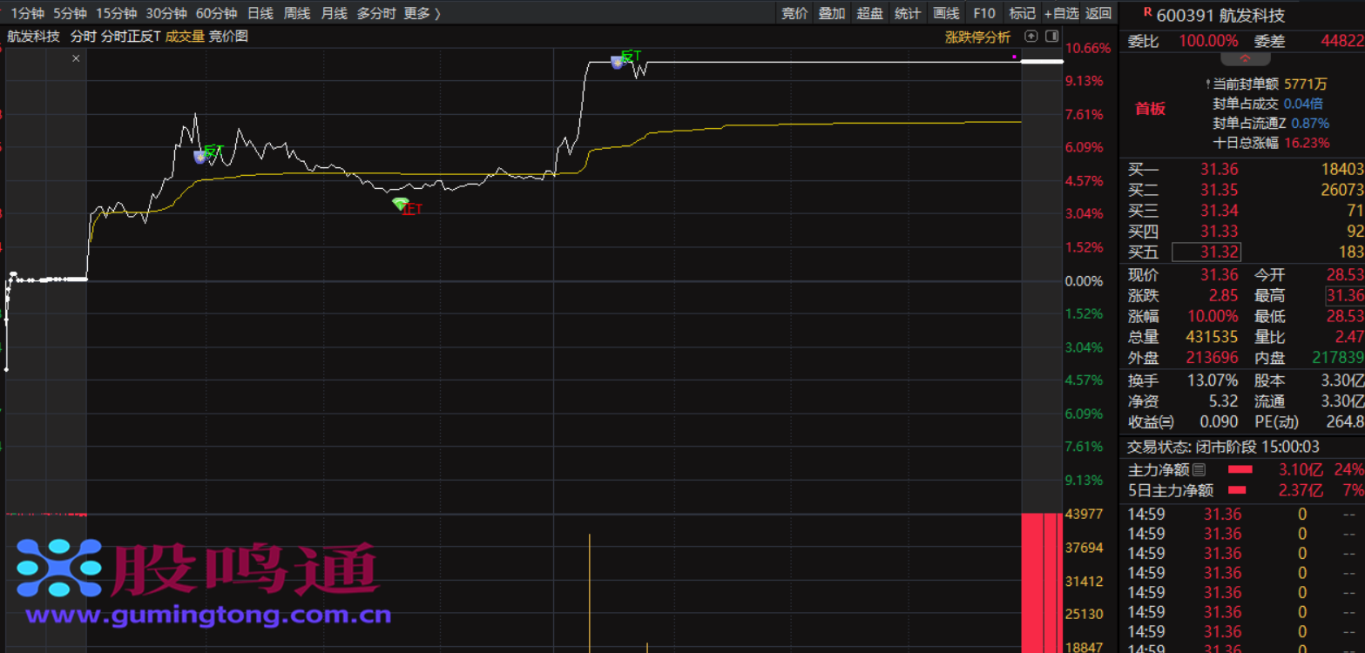Open the 多分时 multi-day view
Screen dimensions: 1365x653
pyautogui.click(x=375, y=13)
